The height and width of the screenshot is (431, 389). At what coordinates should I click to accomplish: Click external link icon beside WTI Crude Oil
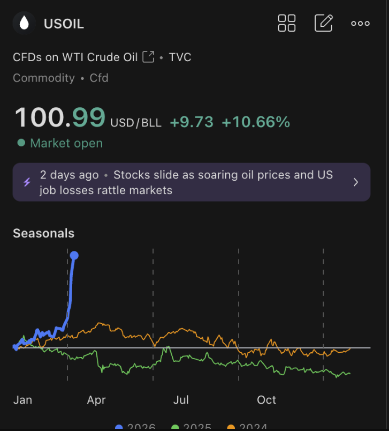tap(148, 57)
